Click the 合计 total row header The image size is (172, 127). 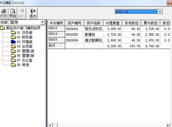click(56, 46)
